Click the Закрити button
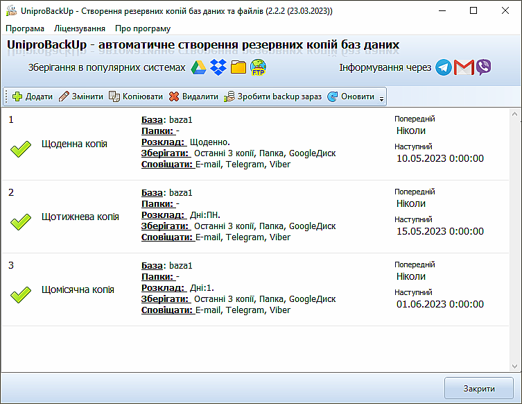522x404 pixels. pyautogui.click(x=479, y=388)
